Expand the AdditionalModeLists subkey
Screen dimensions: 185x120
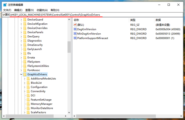tap(25, 79)
